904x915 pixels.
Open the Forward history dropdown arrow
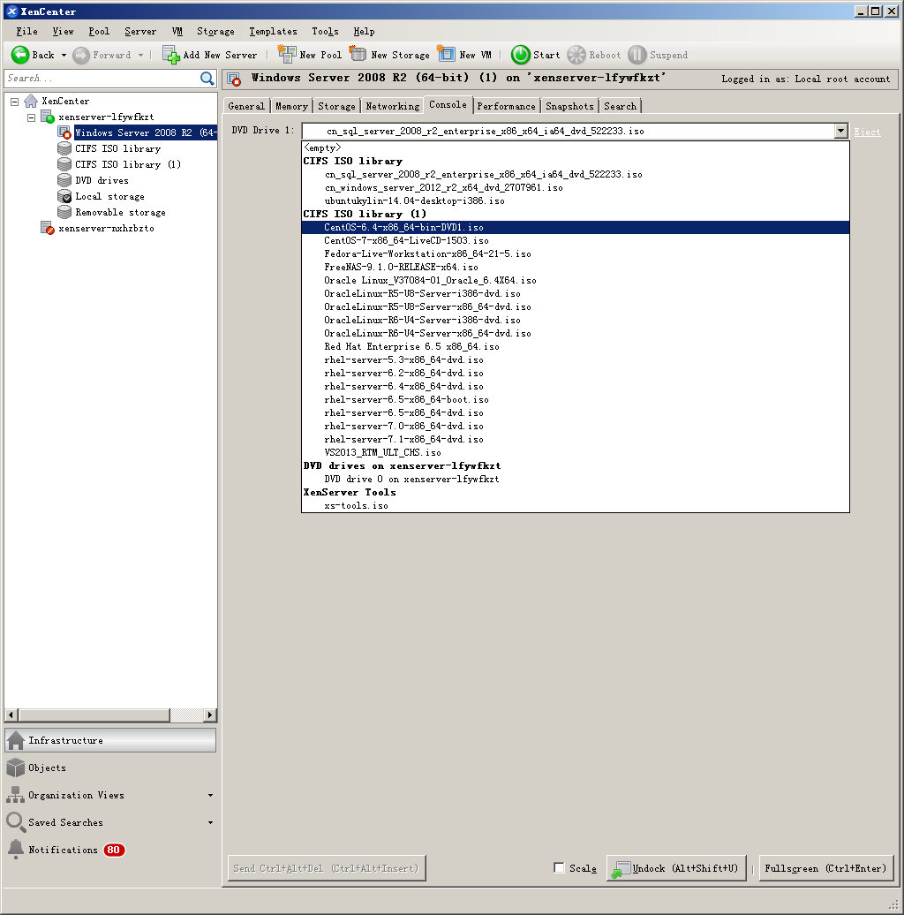point(140,55)
